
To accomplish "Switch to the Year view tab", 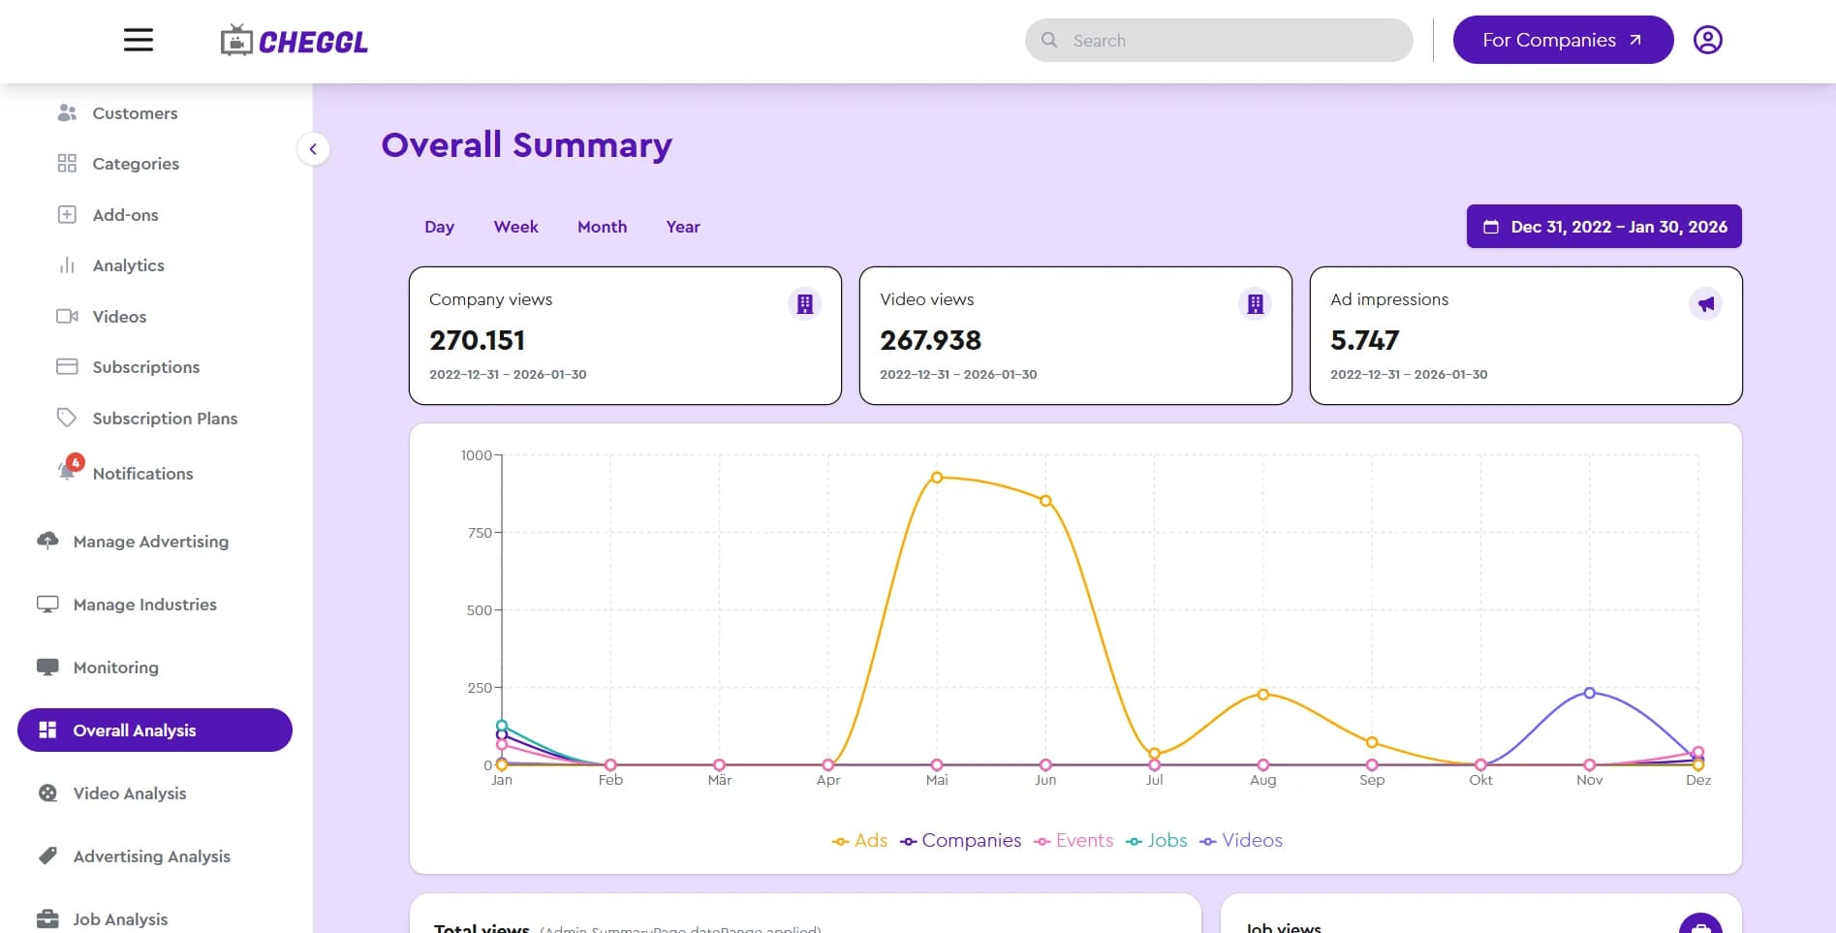I will pos(683,227).
